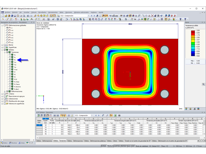Open the Resultados menu

42,12
